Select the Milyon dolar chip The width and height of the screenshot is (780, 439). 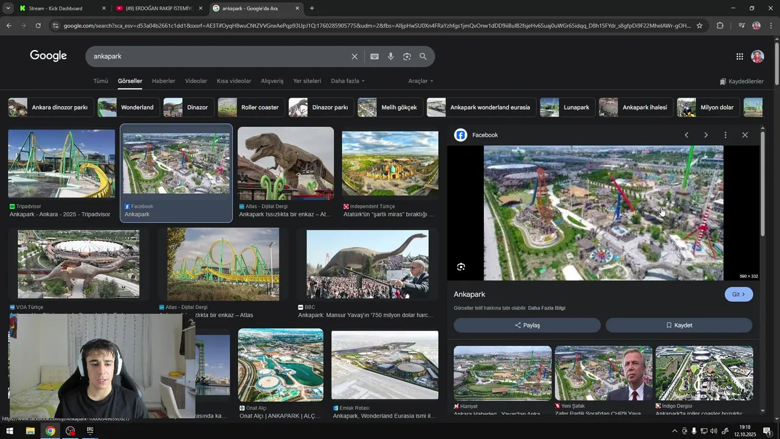tap(709, 107)
